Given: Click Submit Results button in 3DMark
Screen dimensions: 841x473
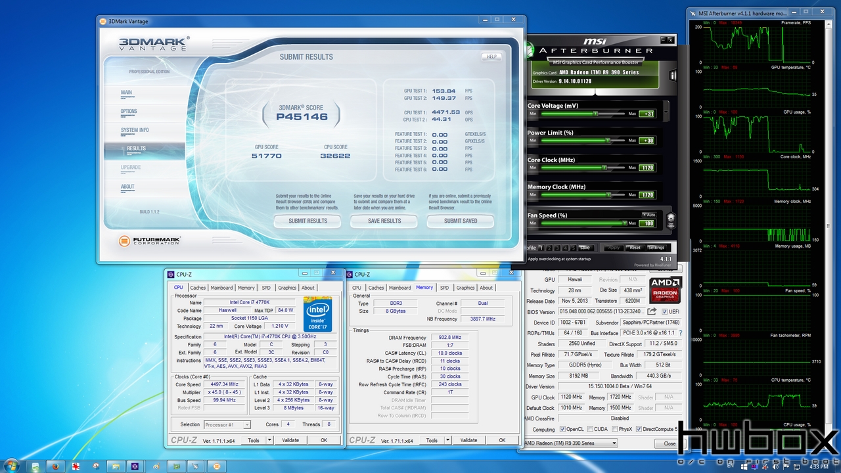Looking at the screenshot, I should click(x=308, y=221).
